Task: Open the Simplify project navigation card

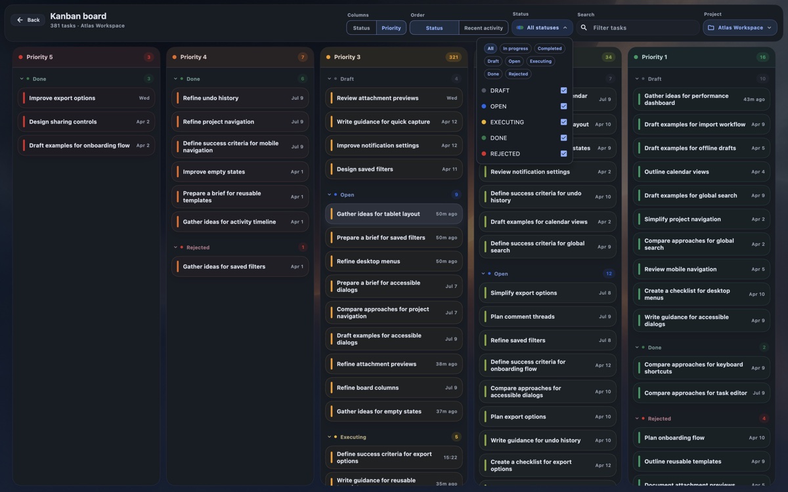Action: 701,219
